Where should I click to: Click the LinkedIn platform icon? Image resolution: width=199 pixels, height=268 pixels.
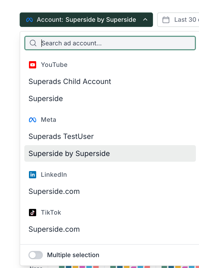33,175
